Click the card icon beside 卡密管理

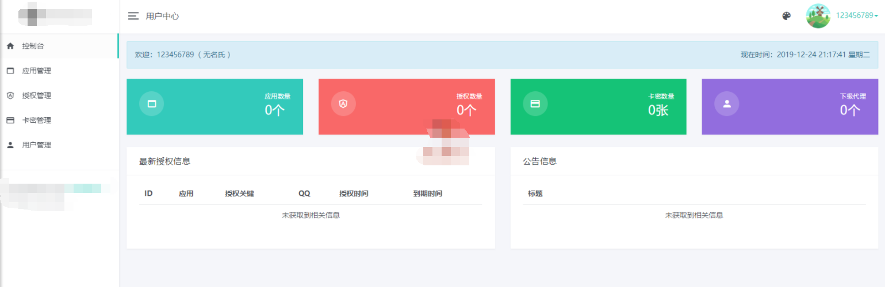pos(10,120)
